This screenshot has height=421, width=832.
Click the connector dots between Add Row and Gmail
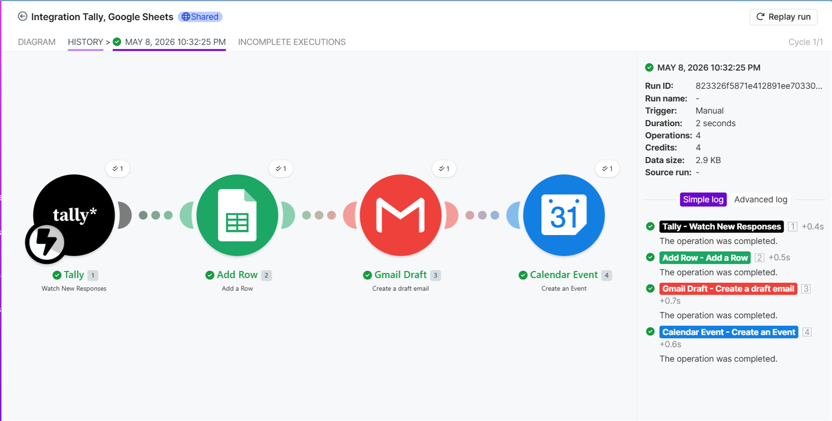pyautogui.click(x=319, y=215)
